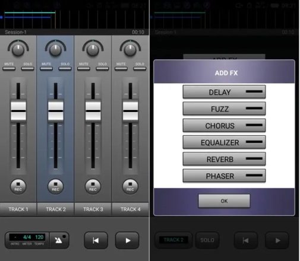300x261 pixels.
Task: Mute Track 4
Action: click(x=121, y=69)
